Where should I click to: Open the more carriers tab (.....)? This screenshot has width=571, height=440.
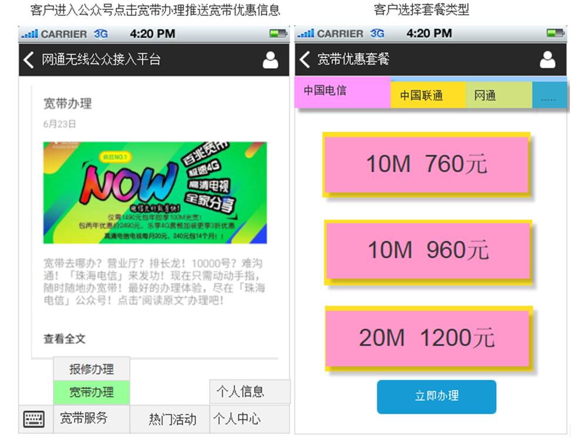(x=549, y=95)
